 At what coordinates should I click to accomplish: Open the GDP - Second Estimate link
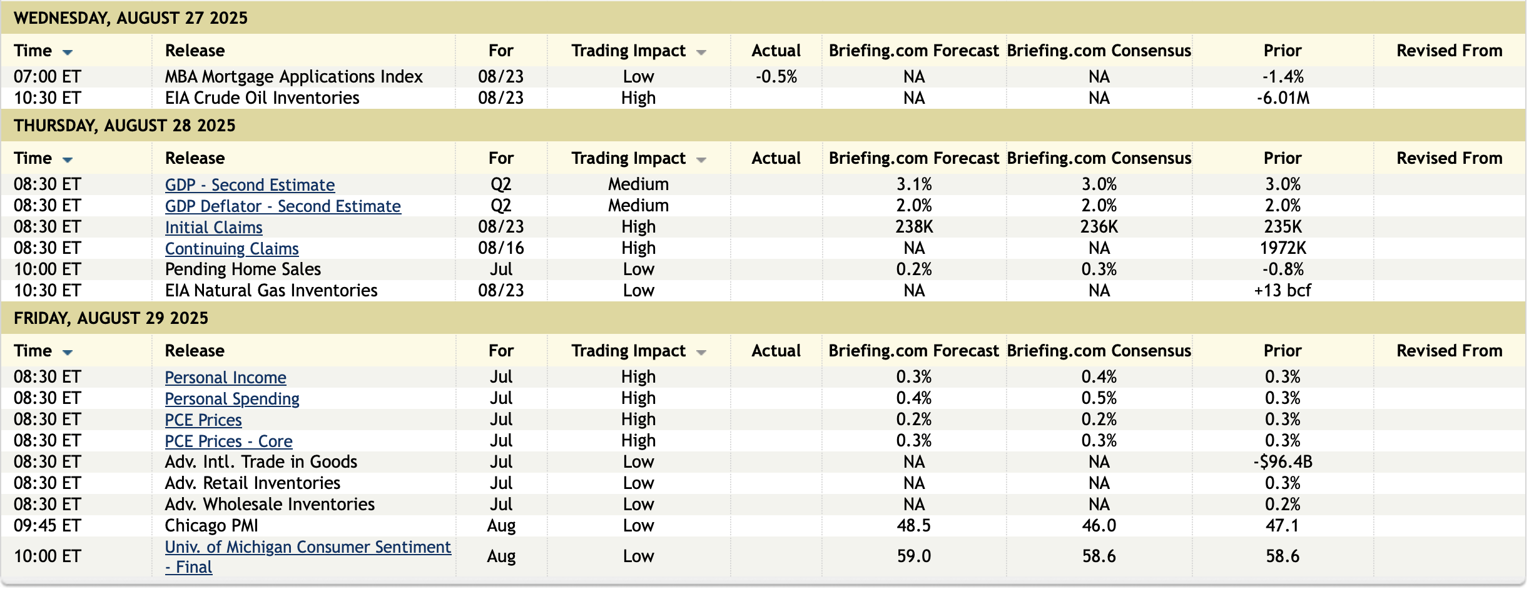[x=250, y=185]
